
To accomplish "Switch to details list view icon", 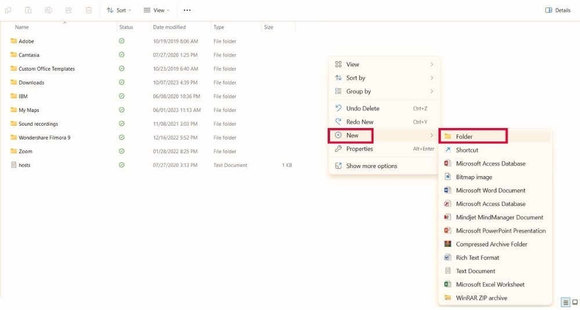I will click(565, 302).
